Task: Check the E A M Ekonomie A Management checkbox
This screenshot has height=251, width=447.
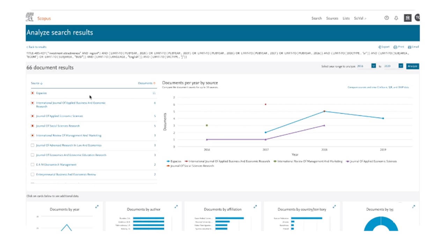Action: point(32,165)
